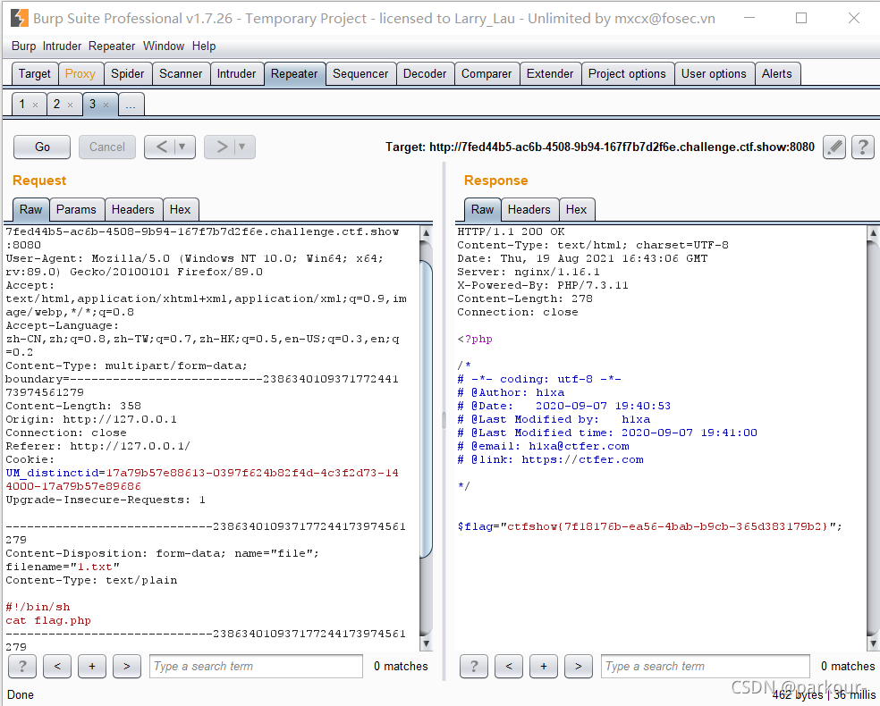Select Repeater sub-tab 1

(21, 105)
